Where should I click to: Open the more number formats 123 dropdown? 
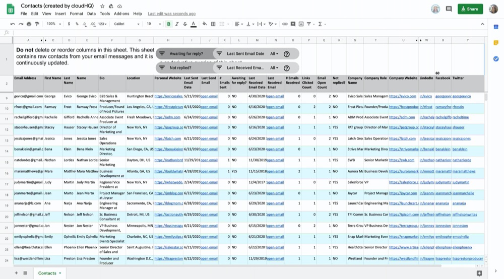[x=102, y=24]
